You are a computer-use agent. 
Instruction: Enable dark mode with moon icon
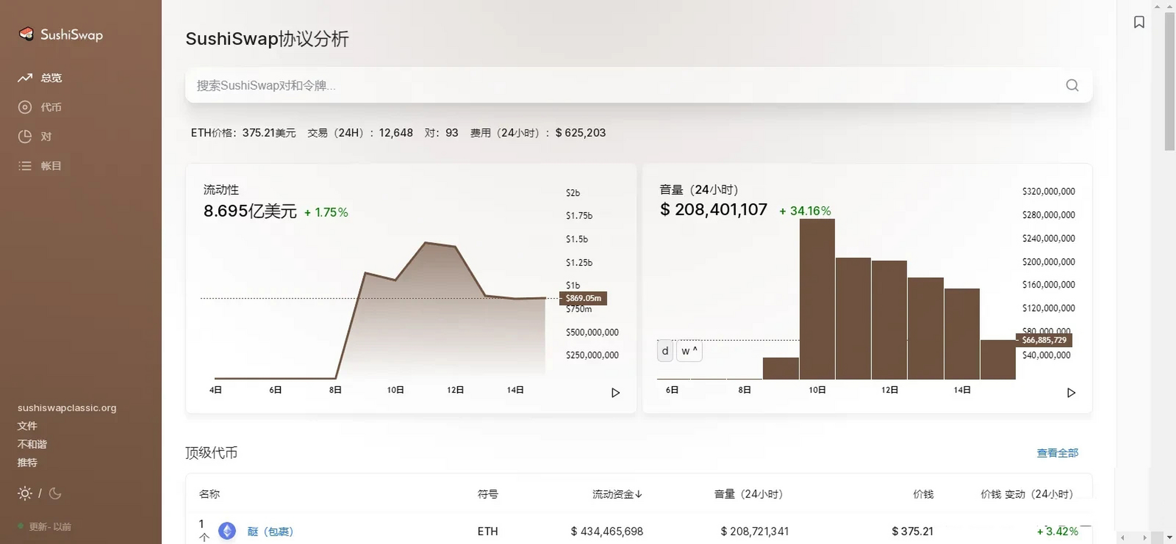(x=55, y=493)
